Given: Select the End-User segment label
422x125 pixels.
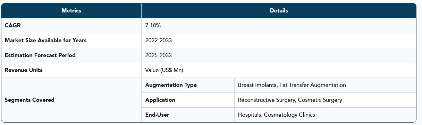Looking at the screenshot, I should [157, 115].
